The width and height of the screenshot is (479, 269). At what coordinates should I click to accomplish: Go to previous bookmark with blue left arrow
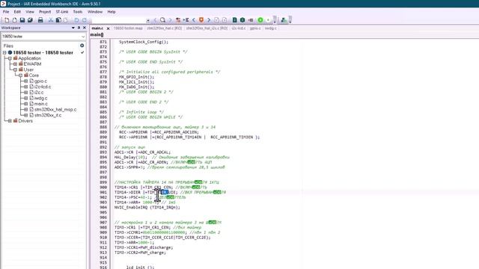pyautogui.click(x=194, y=20)
